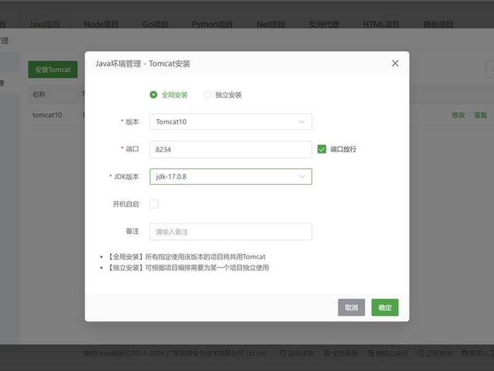
Task: Switch to the Python项目 tab
Action: pos(212,24)
